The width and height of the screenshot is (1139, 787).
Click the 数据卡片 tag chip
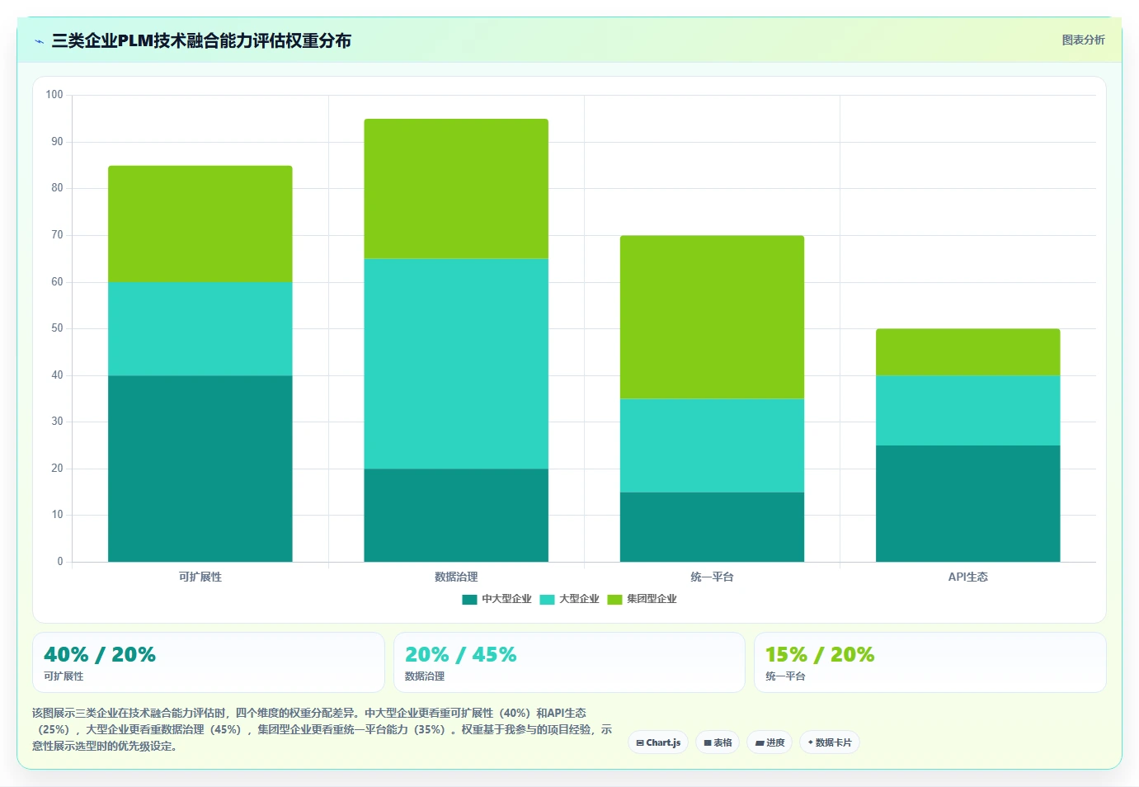pos(830,742)
